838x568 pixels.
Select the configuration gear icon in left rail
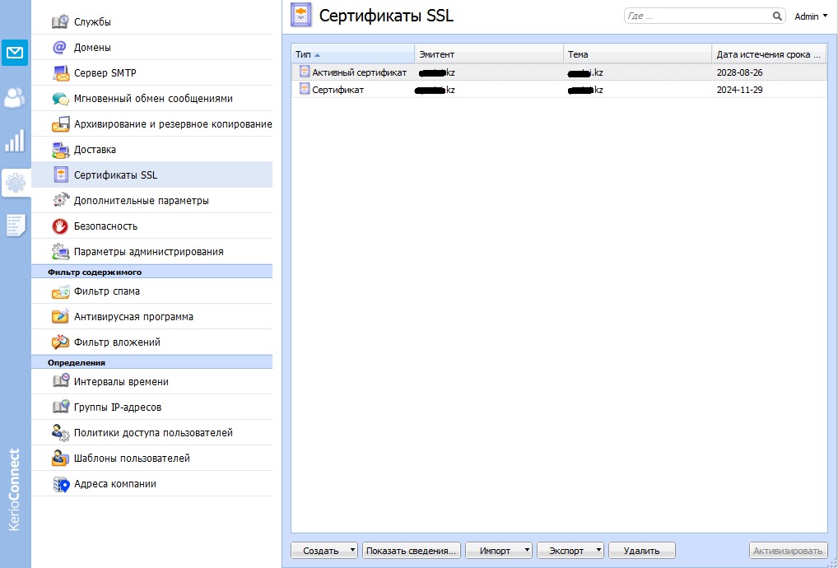click(15, 183)
